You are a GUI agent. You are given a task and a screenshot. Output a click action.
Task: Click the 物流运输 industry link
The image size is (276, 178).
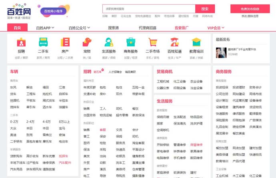[x=106, y=115]
